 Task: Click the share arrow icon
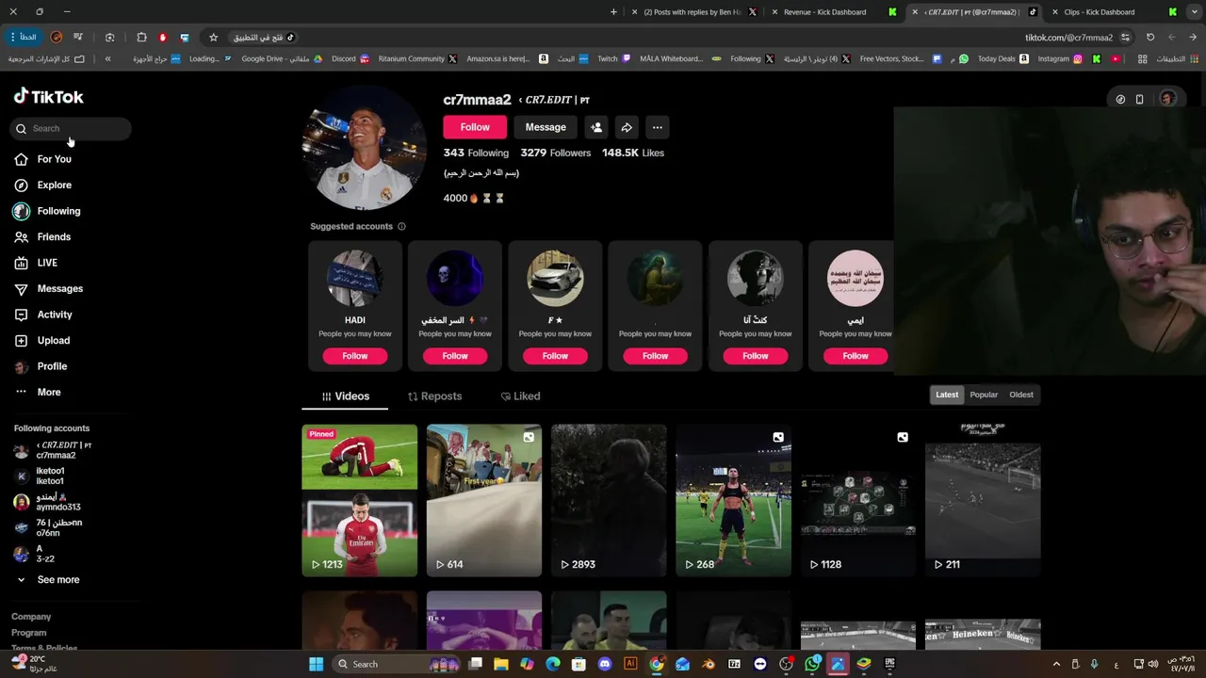coord(627,127)
